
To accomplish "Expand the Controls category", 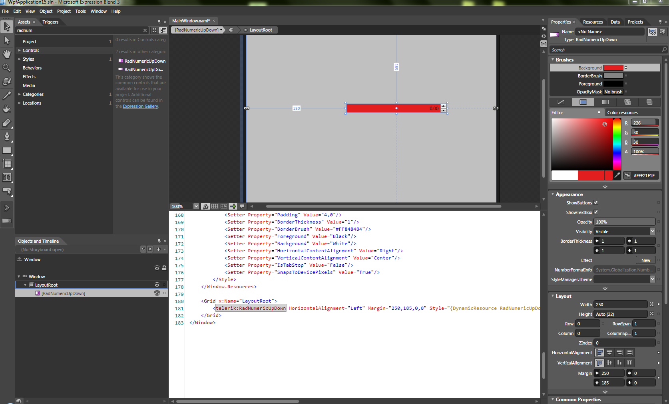I will (19, 50).
